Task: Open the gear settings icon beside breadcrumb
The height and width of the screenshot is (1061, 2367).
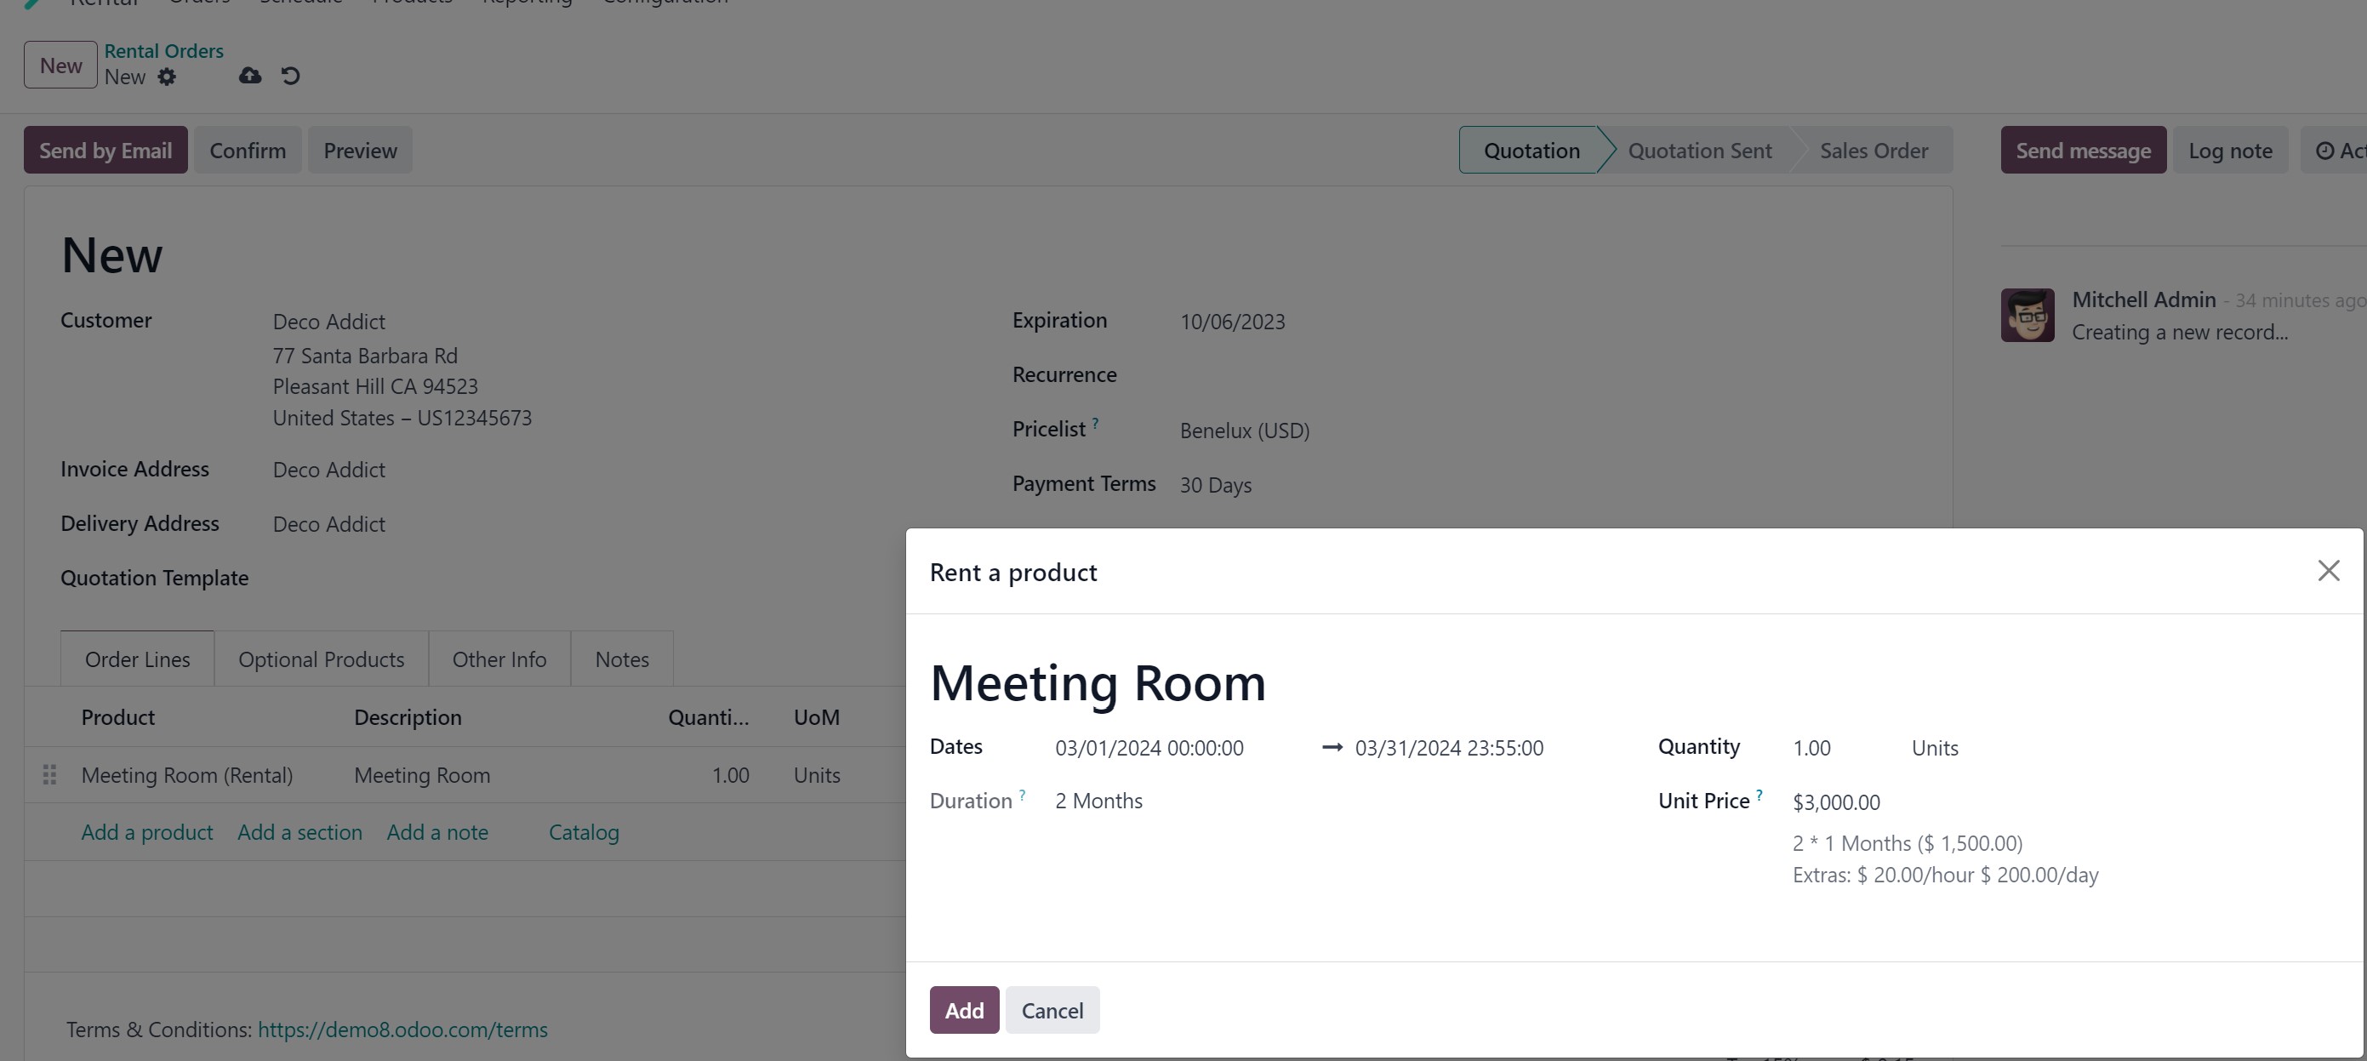Action: click(x=168, y=77)
